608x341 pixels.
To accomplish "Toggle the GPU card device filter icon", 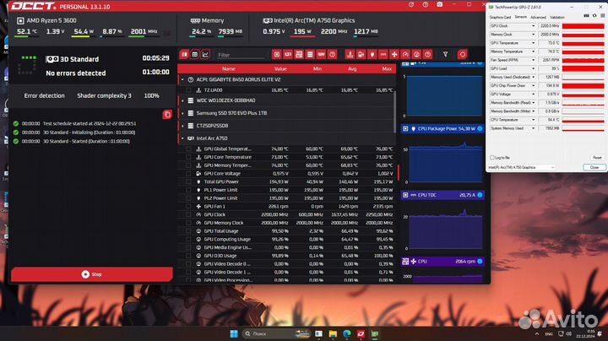I will [x=288, y=55].
